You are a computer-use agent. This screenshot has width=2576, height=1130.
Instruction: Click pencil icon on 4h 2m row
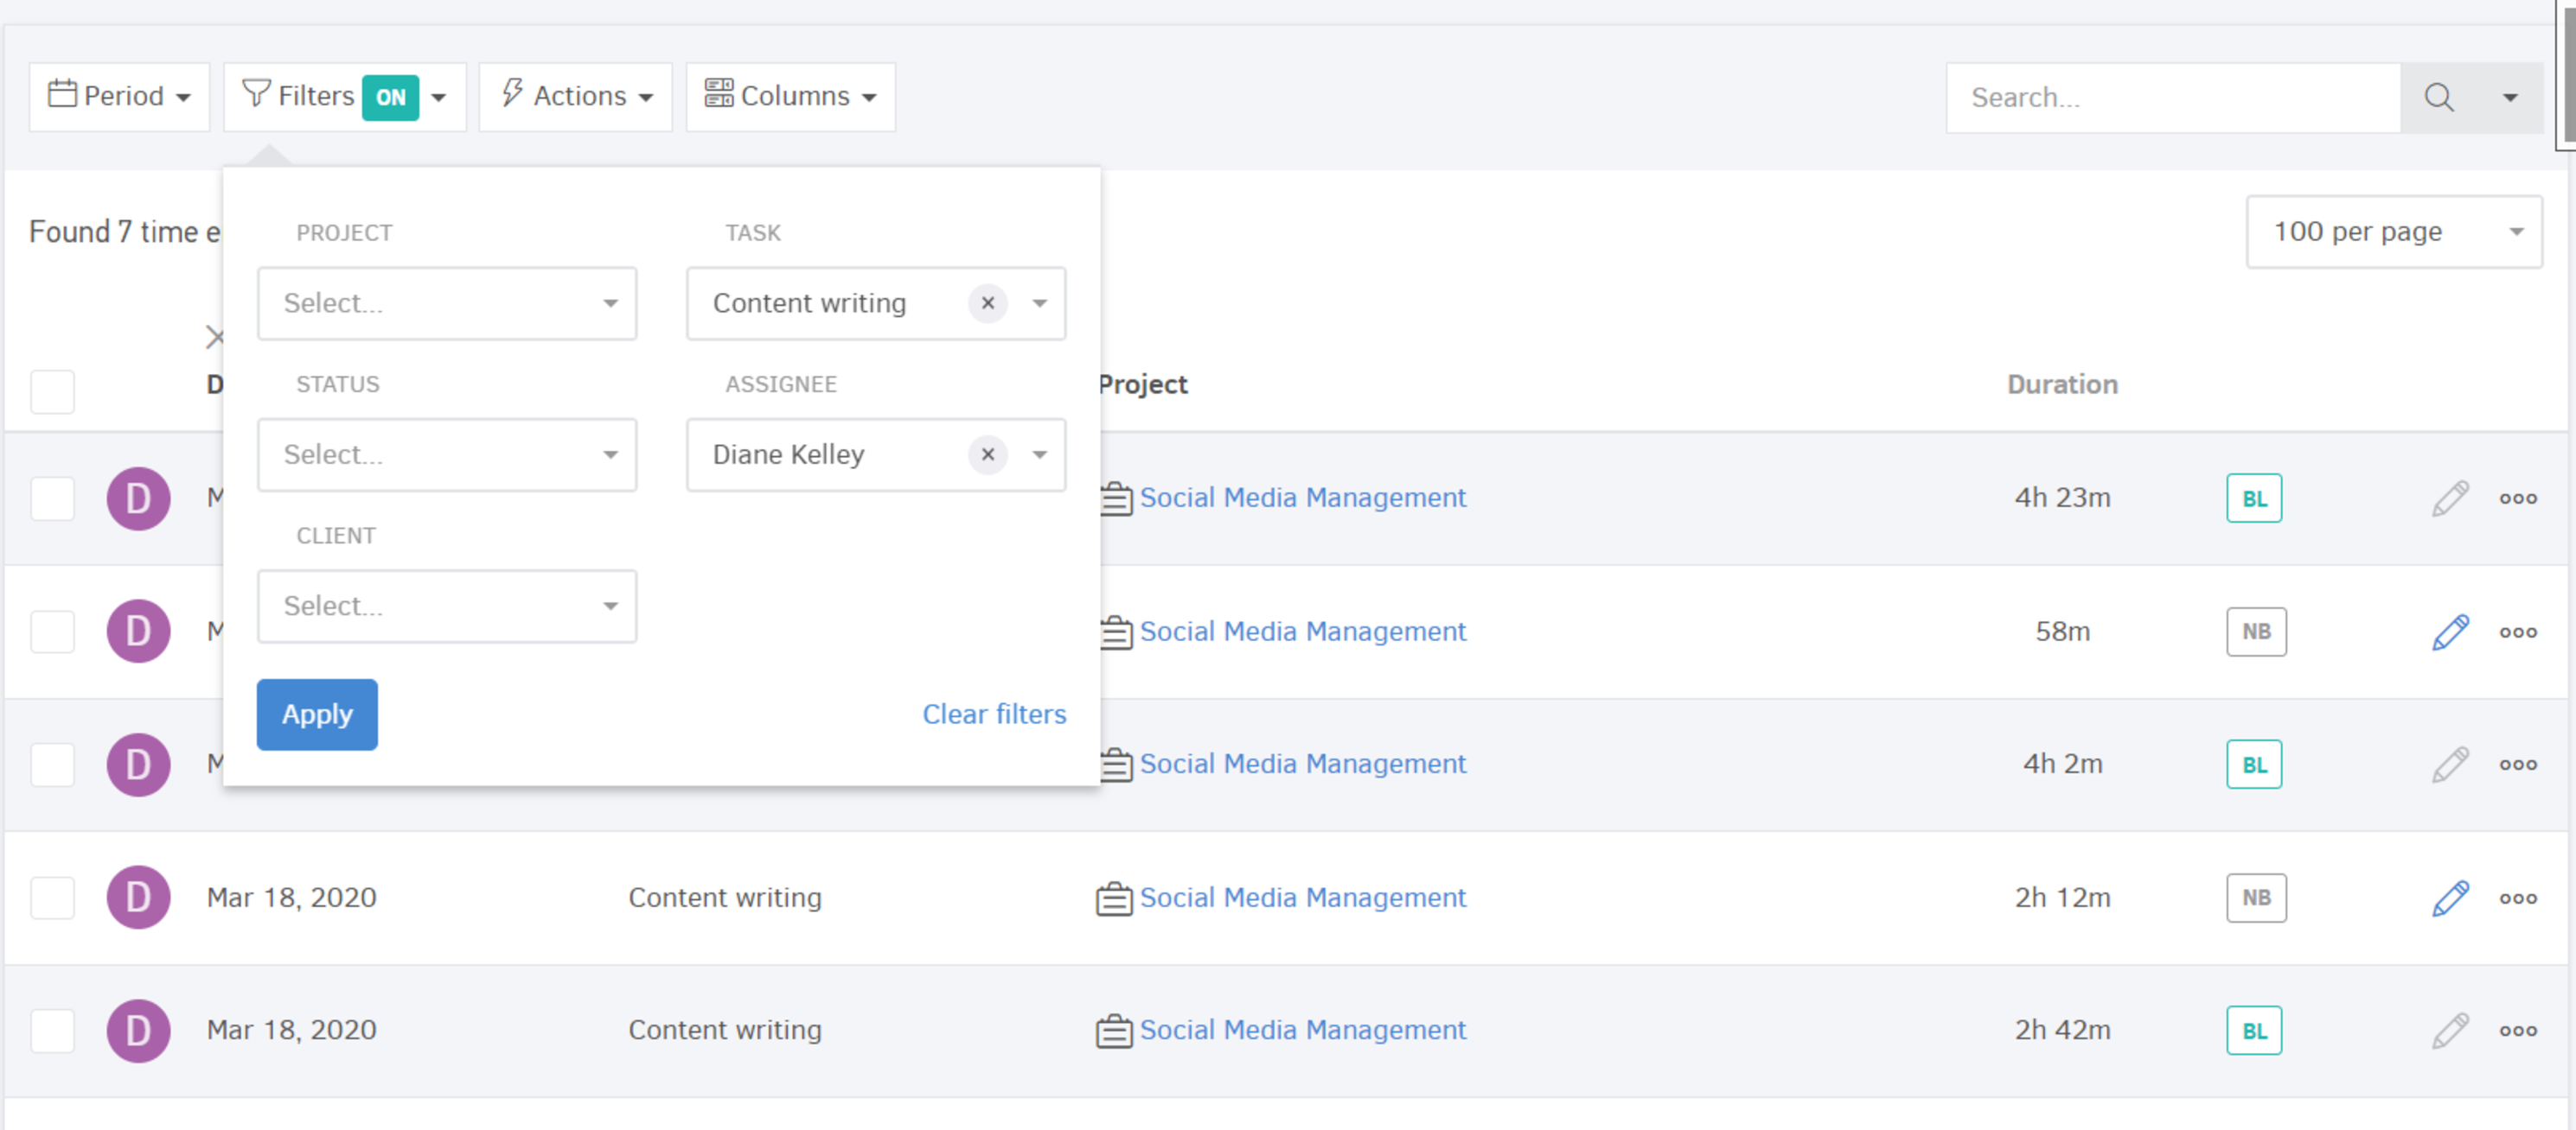coord(2450,765)
